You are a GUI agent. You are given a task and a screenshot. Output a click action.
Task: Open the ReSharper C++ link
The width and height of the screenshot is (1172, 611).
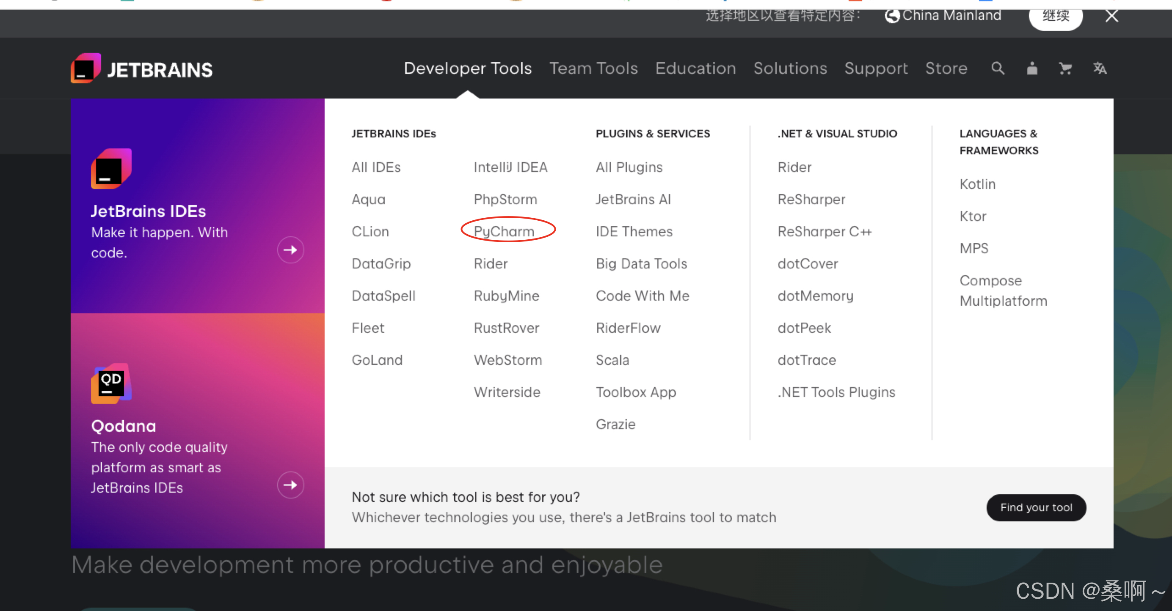point(824,231)
